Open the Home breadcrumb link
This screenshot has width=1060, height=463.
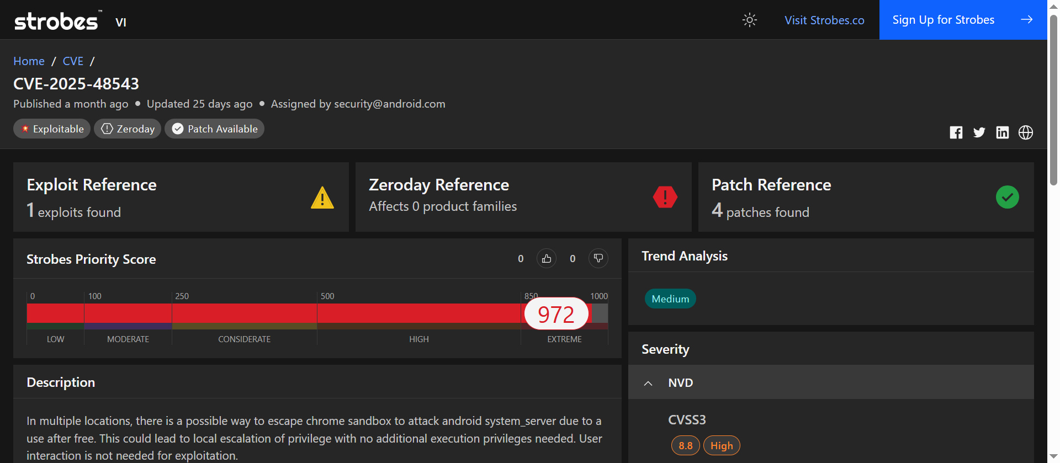(29, 61)
